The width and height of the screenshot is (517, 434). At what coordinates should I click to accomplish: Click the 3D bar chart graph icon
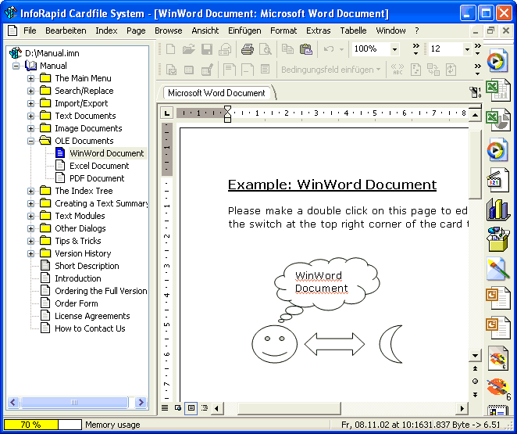pyautogui.click(x=498, y=210)
